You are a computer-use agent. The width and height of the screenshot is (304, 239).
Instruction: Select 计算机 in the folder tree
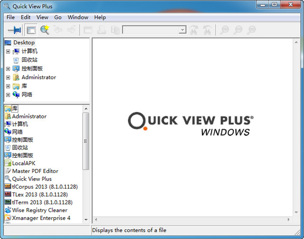point(29,51)
